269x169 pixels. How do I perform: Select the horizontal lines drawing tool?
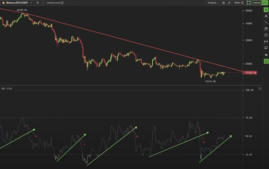coord(266,29)
